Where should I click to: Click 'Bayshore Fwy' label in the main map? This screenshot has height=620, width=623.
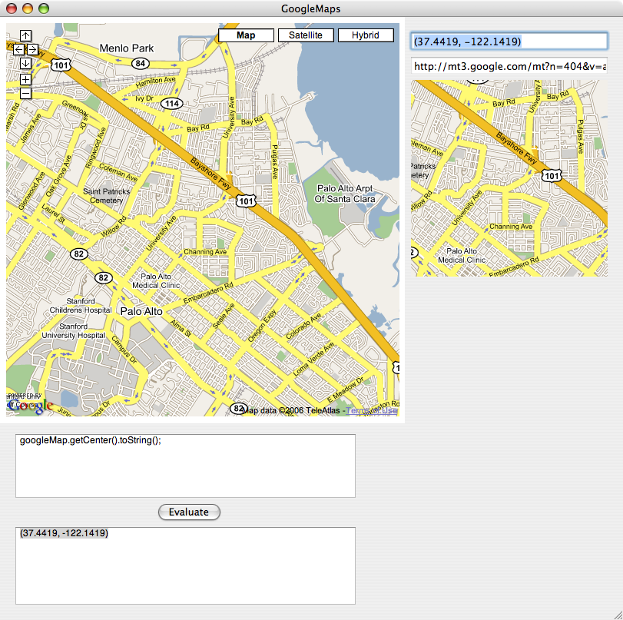210,174
